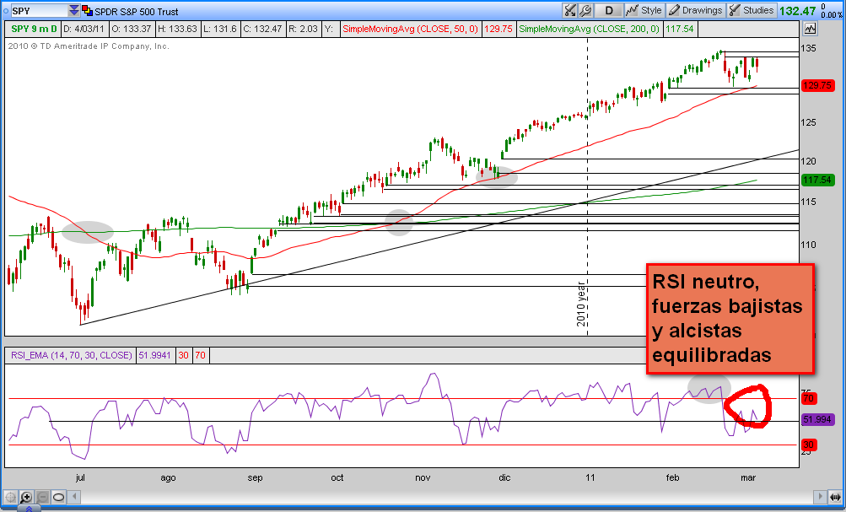846x512 pixels.
Task: Click the '2010 year' vertical marker label
Action: click(581, 304)
